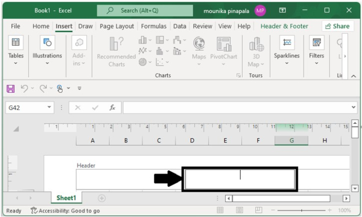Collapse the ribbon with the chevron

coord(353,76)
